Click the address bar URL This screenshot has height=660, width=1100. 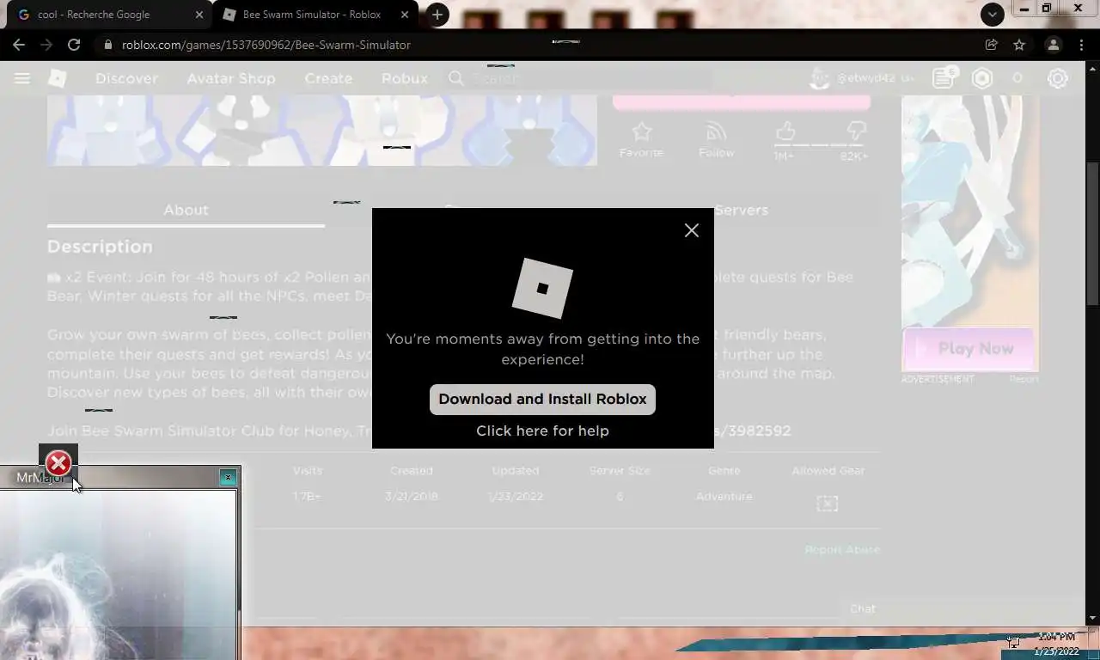click(x=266, y=45)
